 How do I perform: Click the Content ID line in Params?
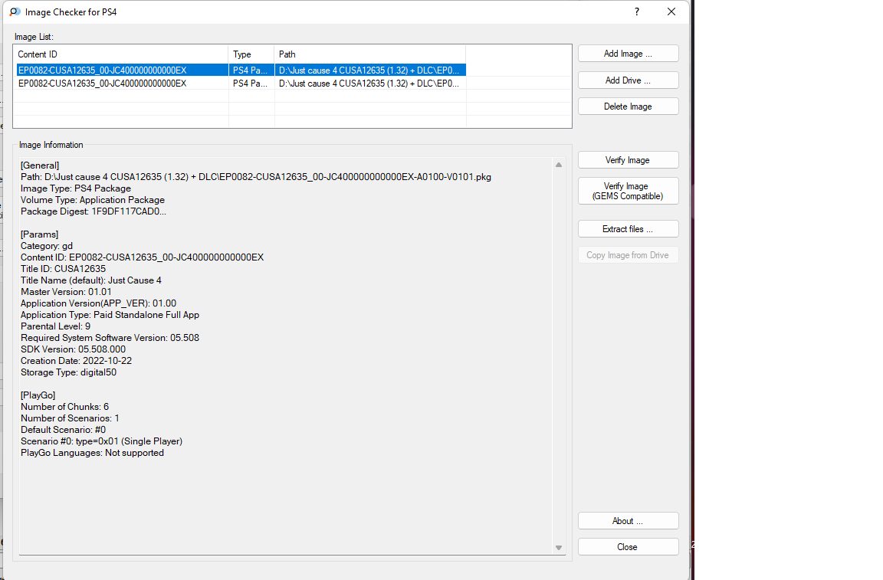point(143,257)
